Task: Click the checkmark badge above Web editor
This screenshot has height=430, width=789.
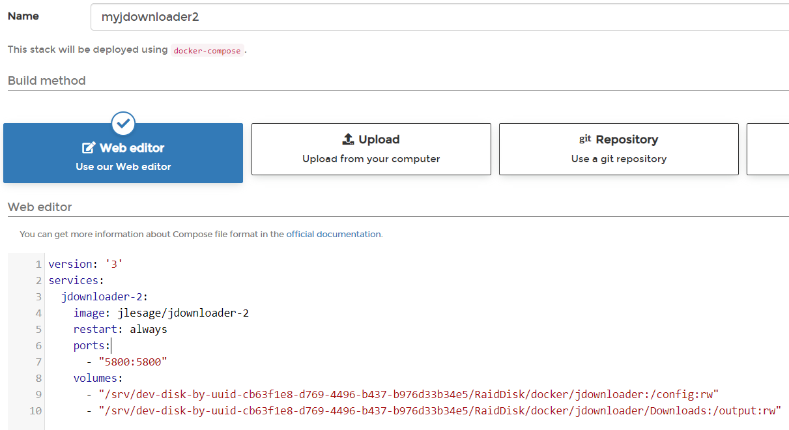Action: pyautogui.click(x=123, y=123)
